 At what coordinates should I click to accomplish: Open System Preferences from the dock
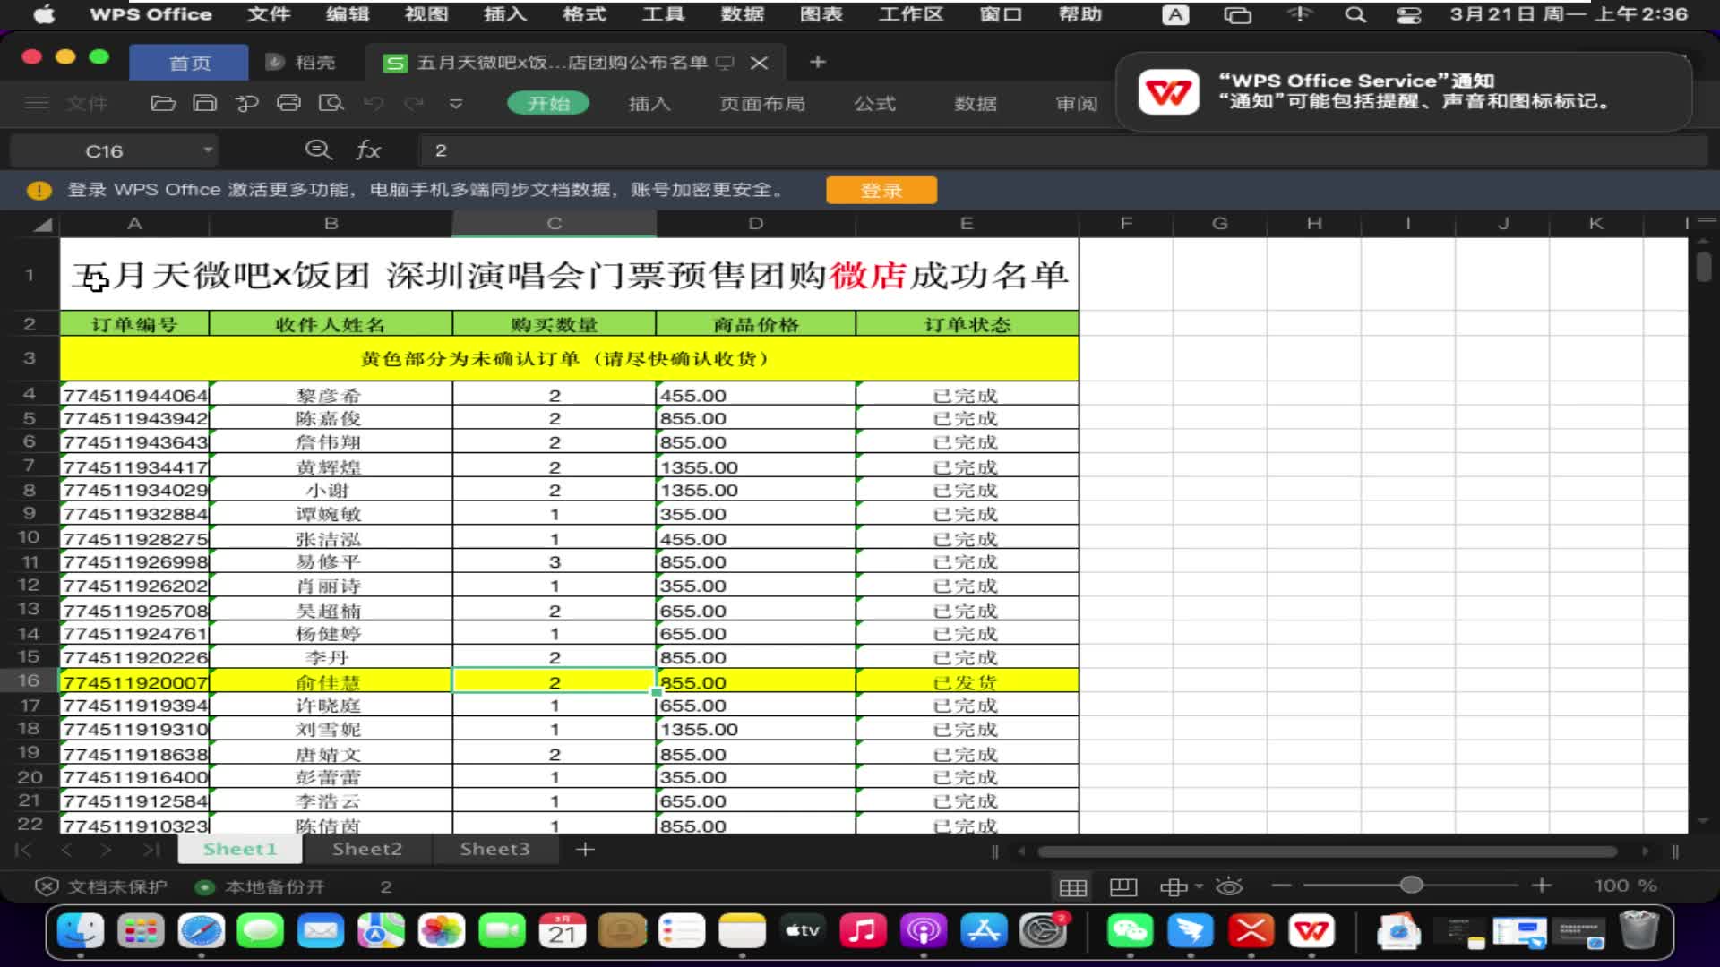[1044, 931]
